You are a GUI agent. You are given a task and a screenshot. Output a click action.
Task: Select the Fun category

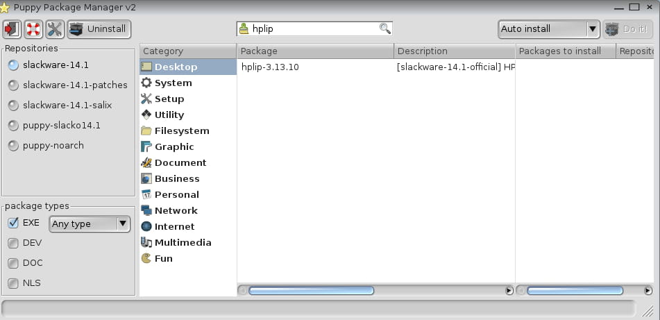click(188, 258)
